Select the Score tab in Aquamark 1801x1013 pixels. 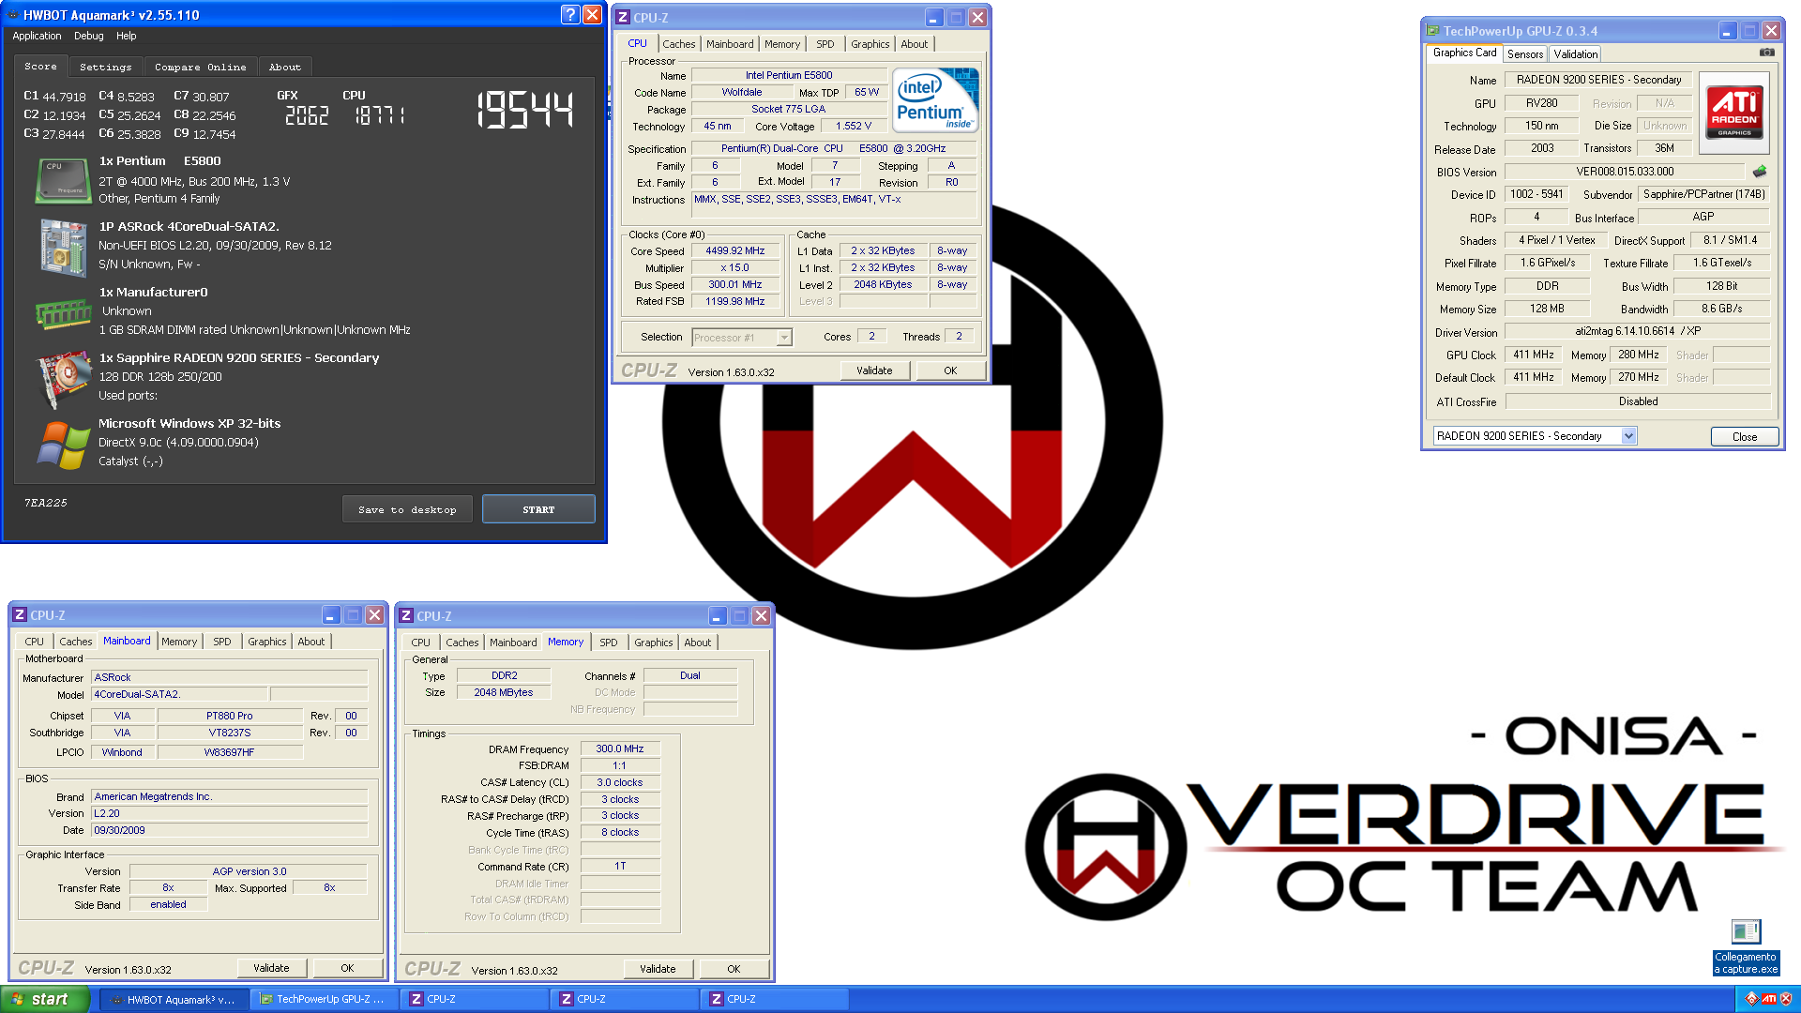point(40,66)
